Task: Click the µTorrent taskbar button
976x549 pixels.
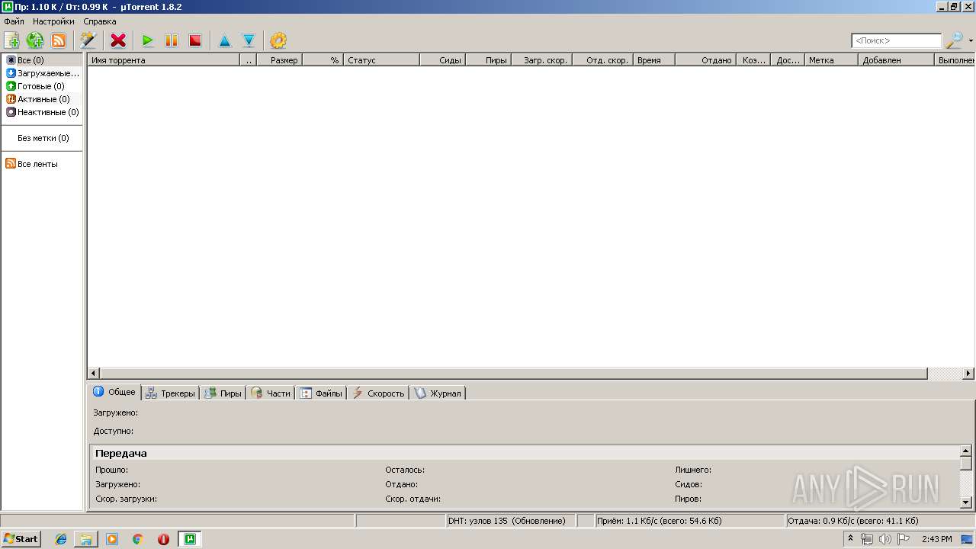Action: (x=190, y=539)
